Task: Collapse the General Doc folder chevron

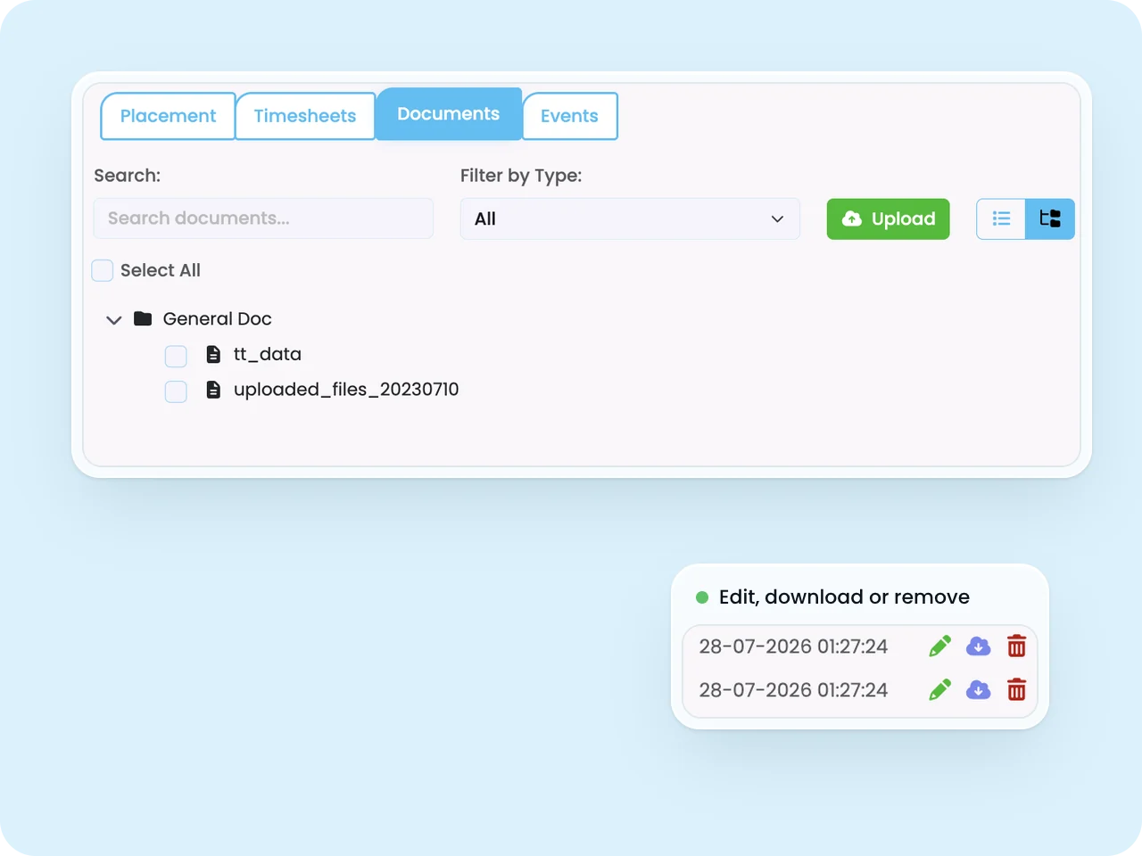Action: (x=114, y=319)
